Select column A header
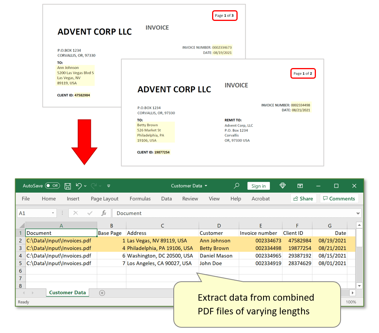The height and width of the screenshot is (333, 379). click(62, 226)
